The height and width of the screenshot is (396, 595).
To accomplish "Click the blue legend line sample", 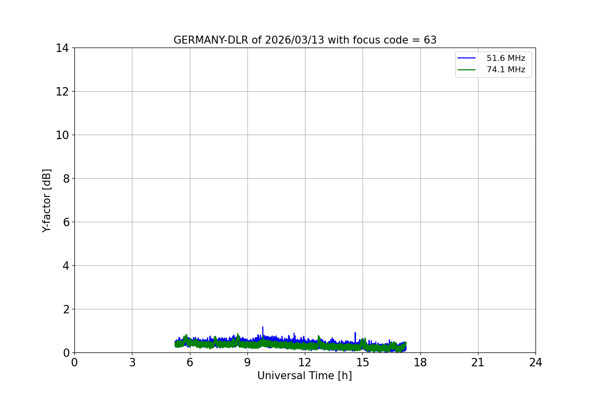I will click(x=467, y=58).
